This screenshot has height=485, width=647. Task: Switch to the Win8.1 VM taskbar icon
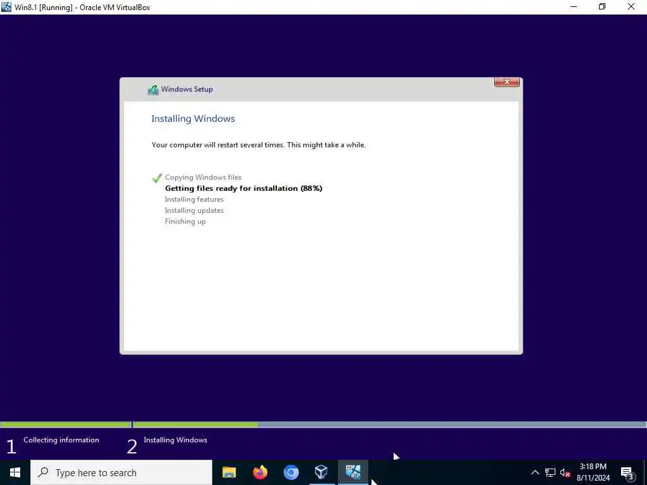pos(353,472)
